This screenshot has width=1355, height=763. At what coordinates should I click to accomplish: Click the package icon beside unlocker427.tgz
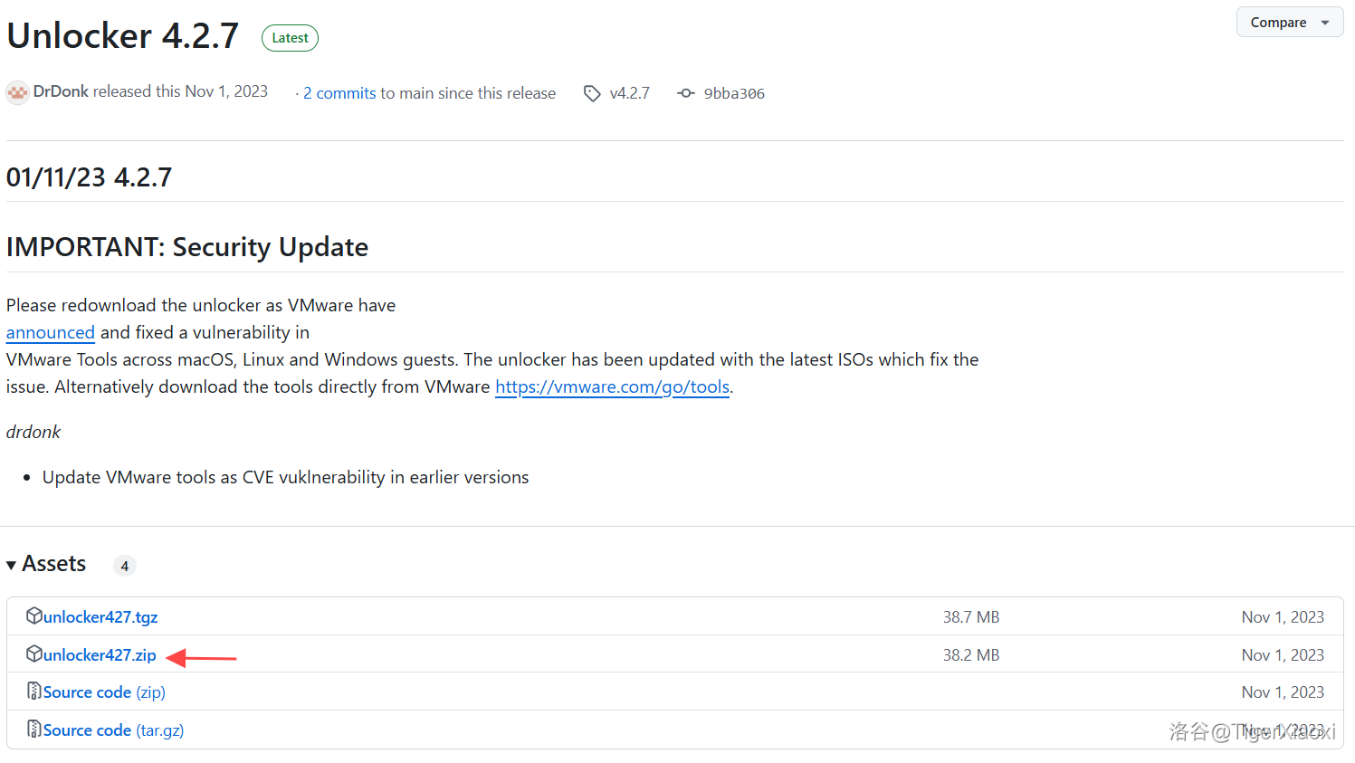(34, 616)
